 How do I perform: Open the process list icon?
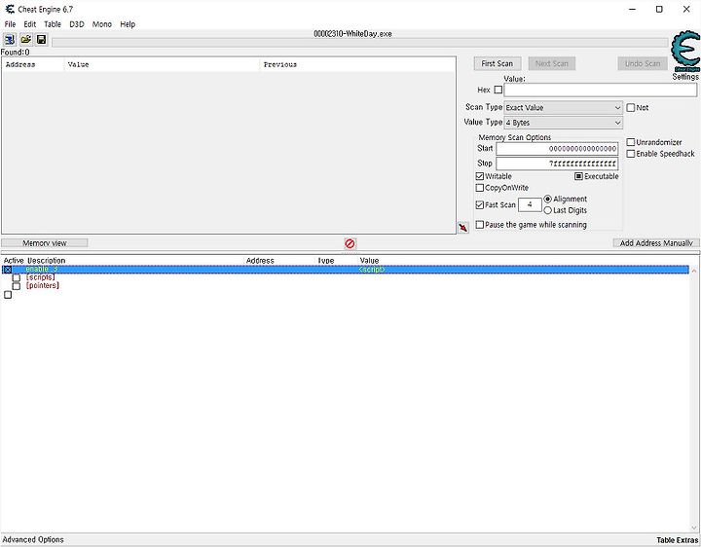[10, 40]
